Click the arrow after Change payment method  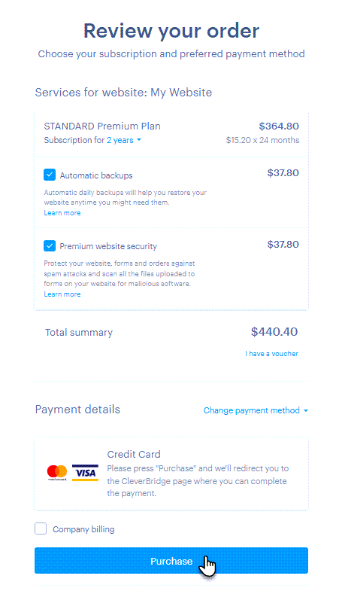point(306,410)
